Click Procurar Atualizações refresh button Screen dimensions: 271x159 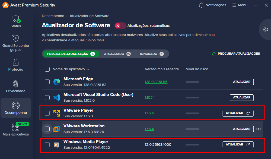[x=236, y=54]
